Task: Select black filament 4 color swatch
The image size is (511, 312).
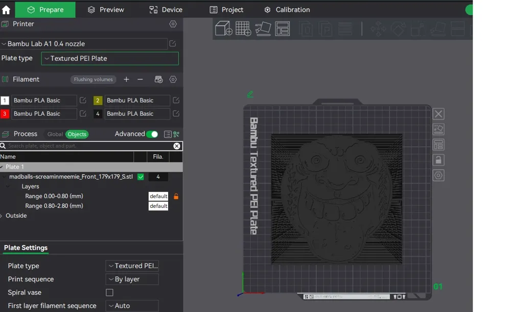Action: pyautogui.click(x=98, y=114)
